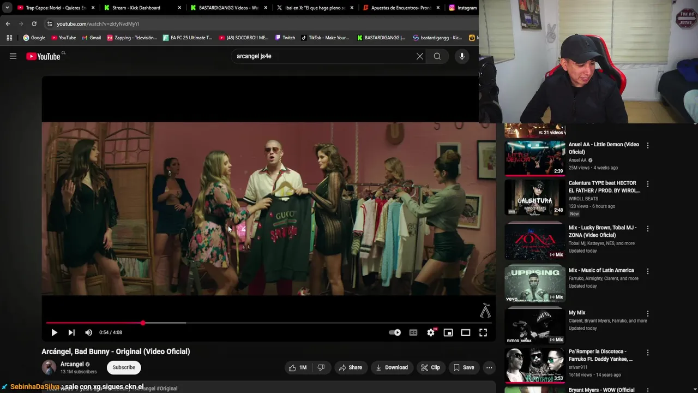The image size is (698, 393).
Task: Share the Arcángel video
Action: click(350, 367)
